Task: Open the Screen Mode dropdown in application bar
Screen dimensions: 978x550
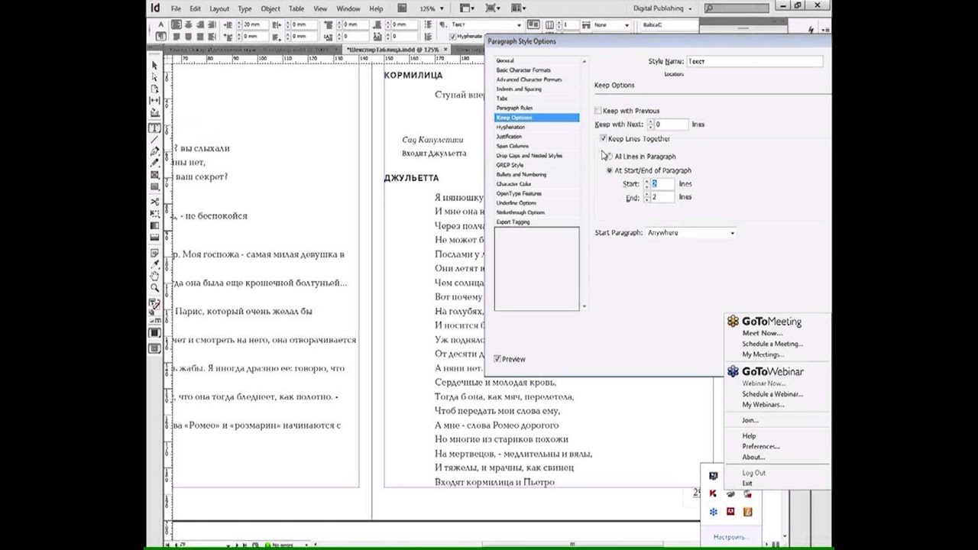Action: click(x=493, y=8)
